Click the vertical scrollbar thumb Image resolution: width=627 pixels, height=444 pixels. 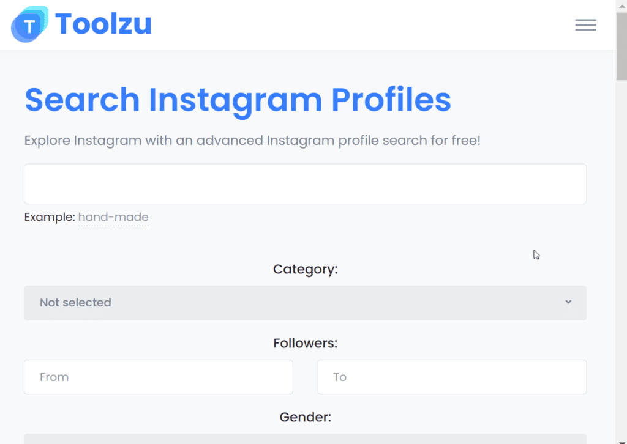point(621,46)
